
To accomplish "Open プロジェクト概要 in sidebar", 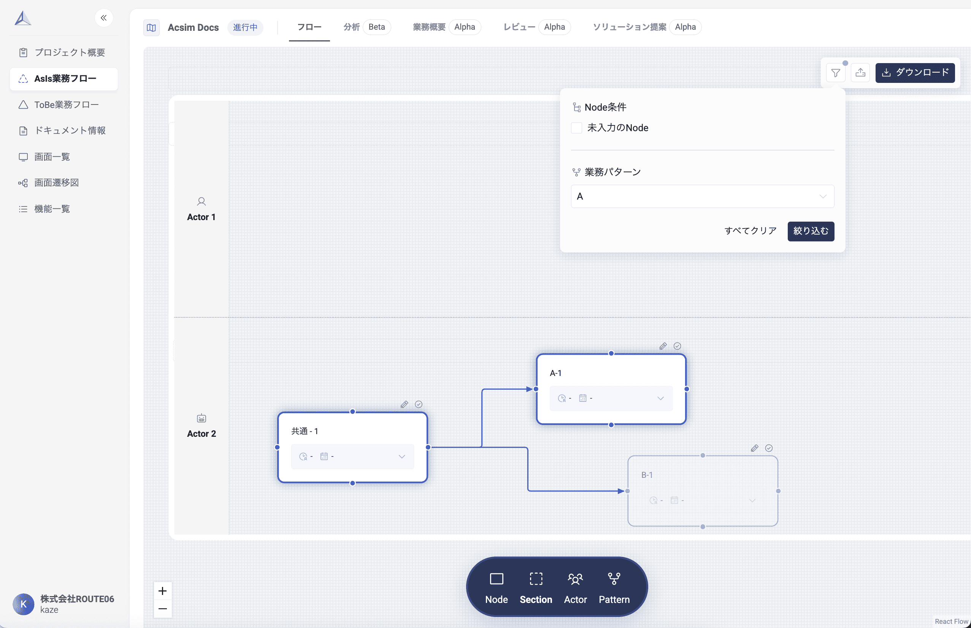I will coord(64,52).
